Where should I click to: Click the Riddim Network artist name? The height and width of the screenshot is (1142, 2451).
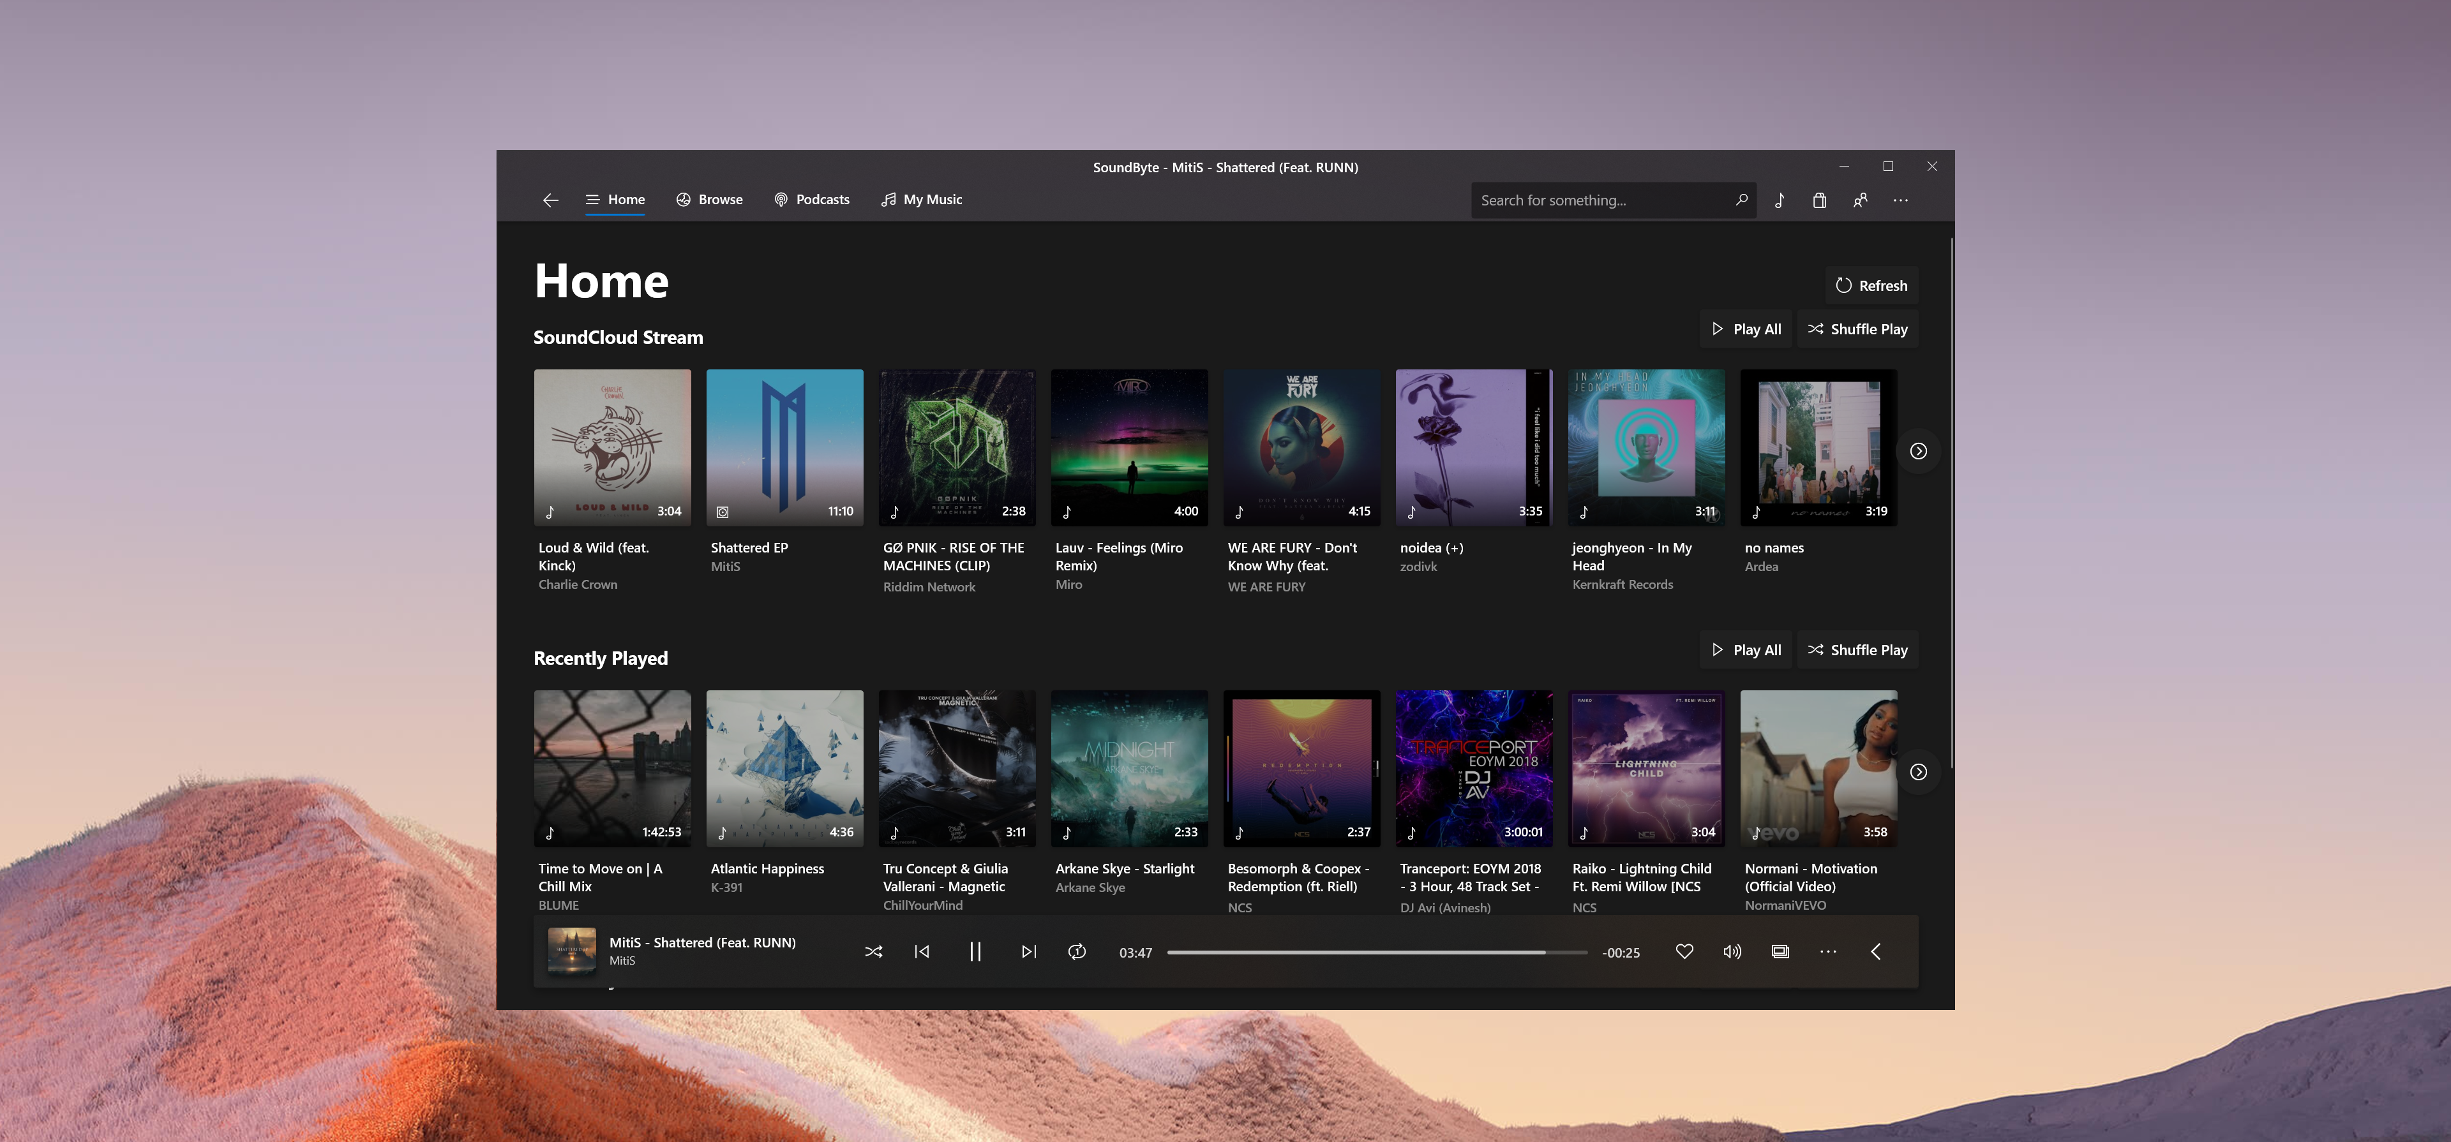coord(929,588)
